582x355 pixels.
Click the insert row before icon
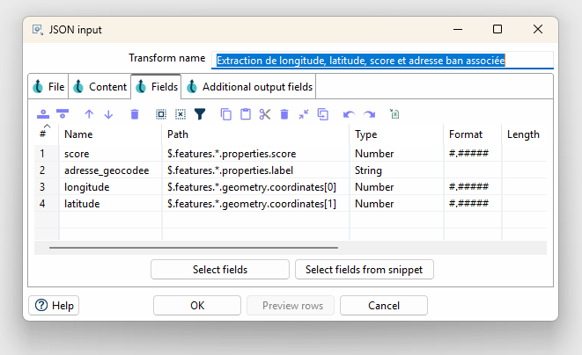(43, 114)
